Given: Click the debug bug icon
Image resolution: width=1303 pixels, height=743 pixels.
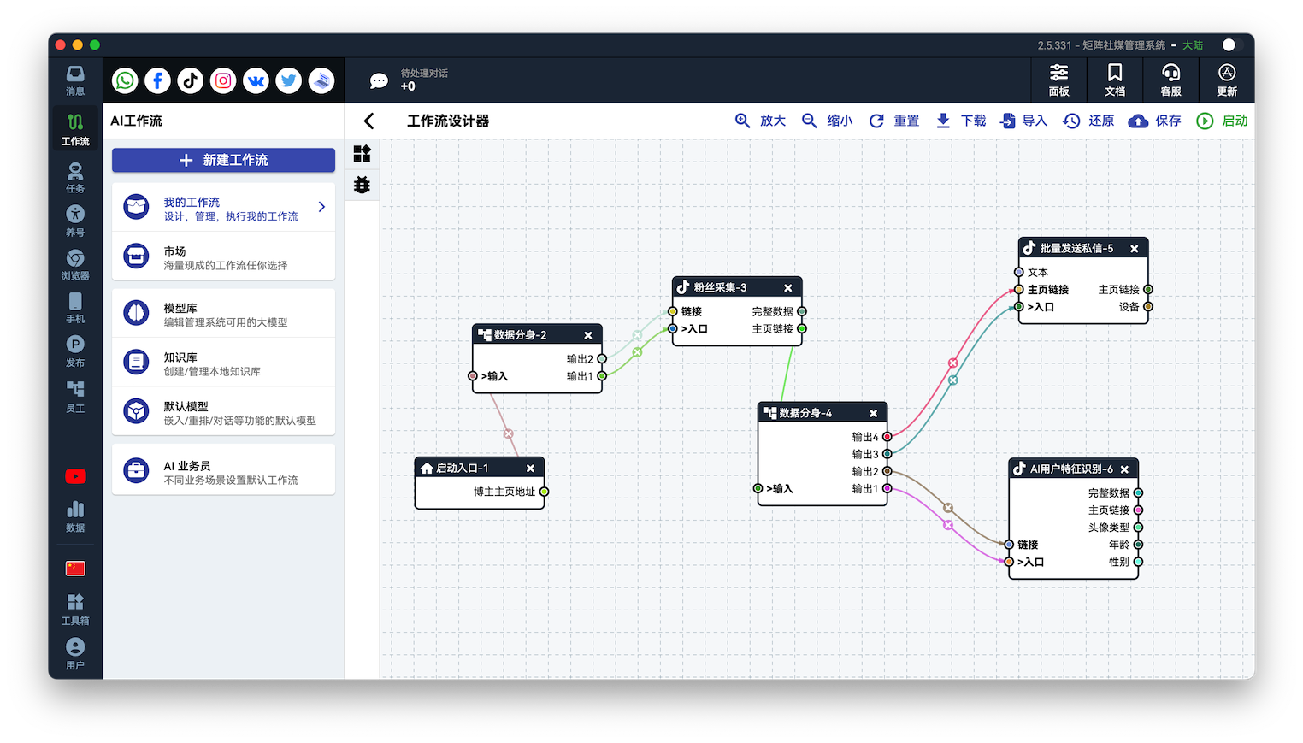Looking at the screenshot, I should coord(362,185).
